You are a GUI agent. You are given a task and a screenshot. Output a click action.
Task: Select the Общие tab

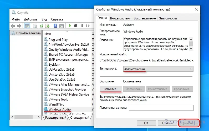(x=102, y=18)
